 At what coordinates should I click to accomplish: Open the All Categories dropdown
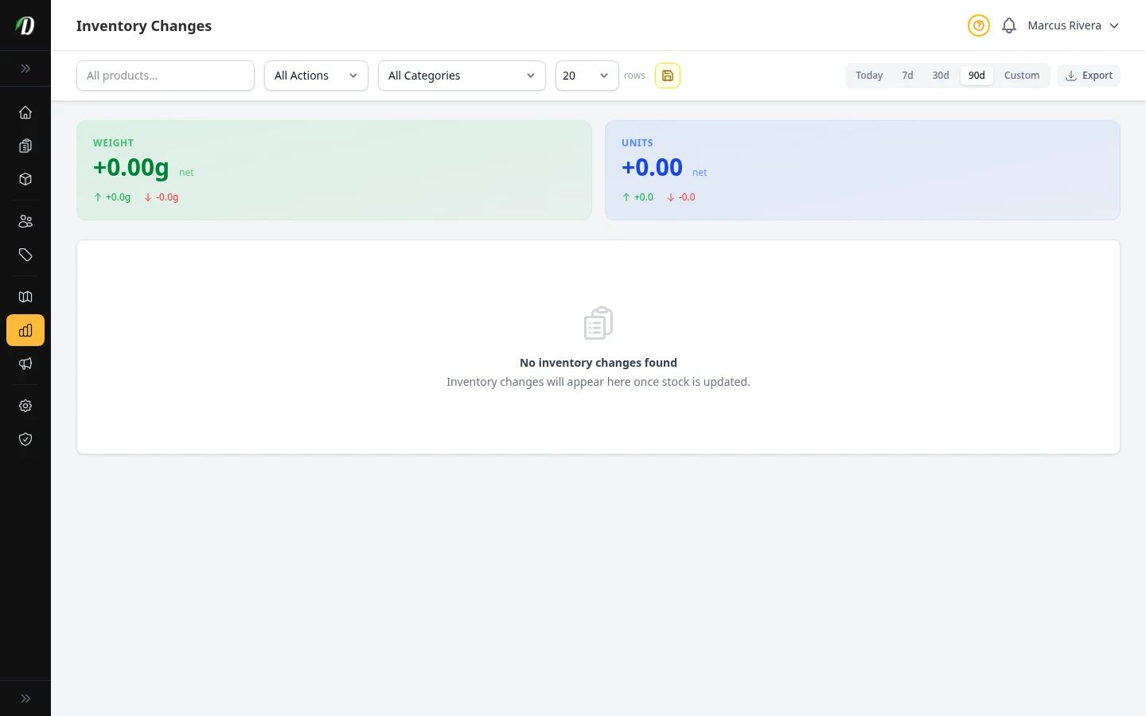(x=462, y=76)
